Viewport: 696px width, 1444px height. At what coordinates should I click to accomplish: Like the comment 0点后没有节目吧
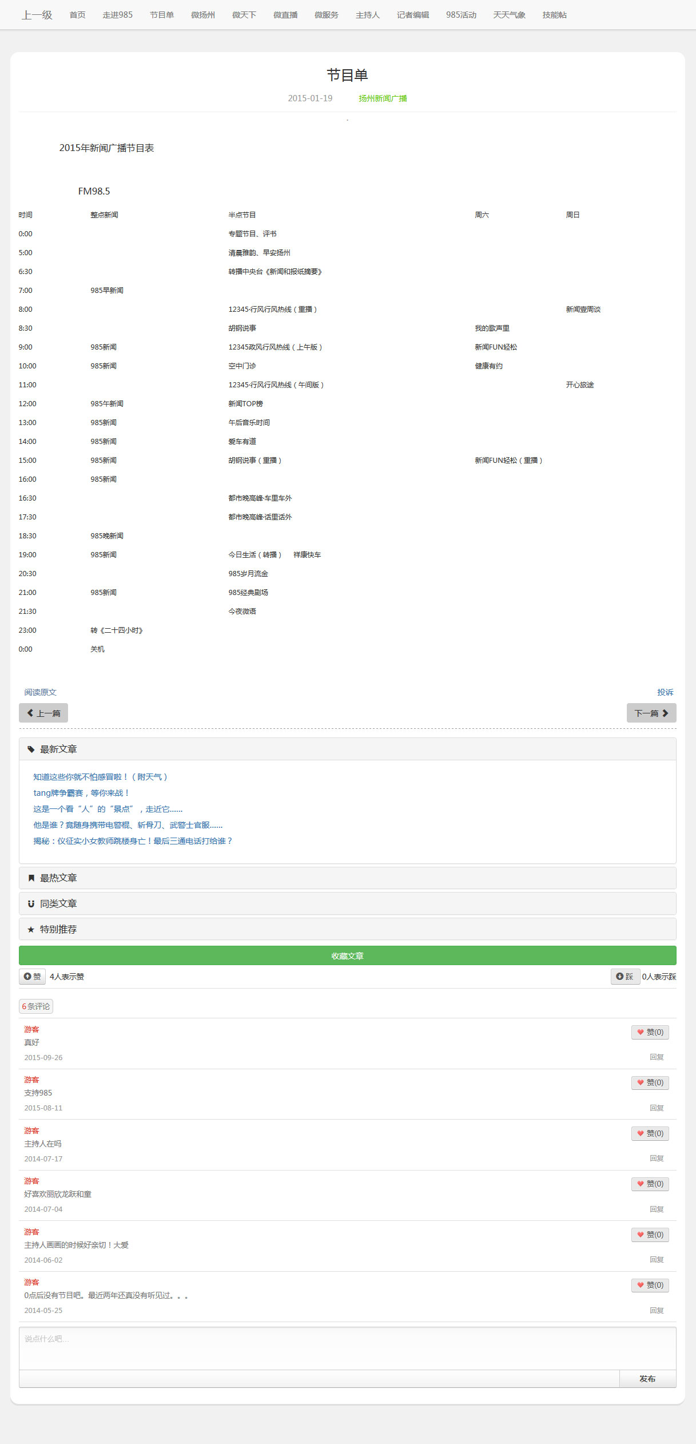[x=650, y=1285]
